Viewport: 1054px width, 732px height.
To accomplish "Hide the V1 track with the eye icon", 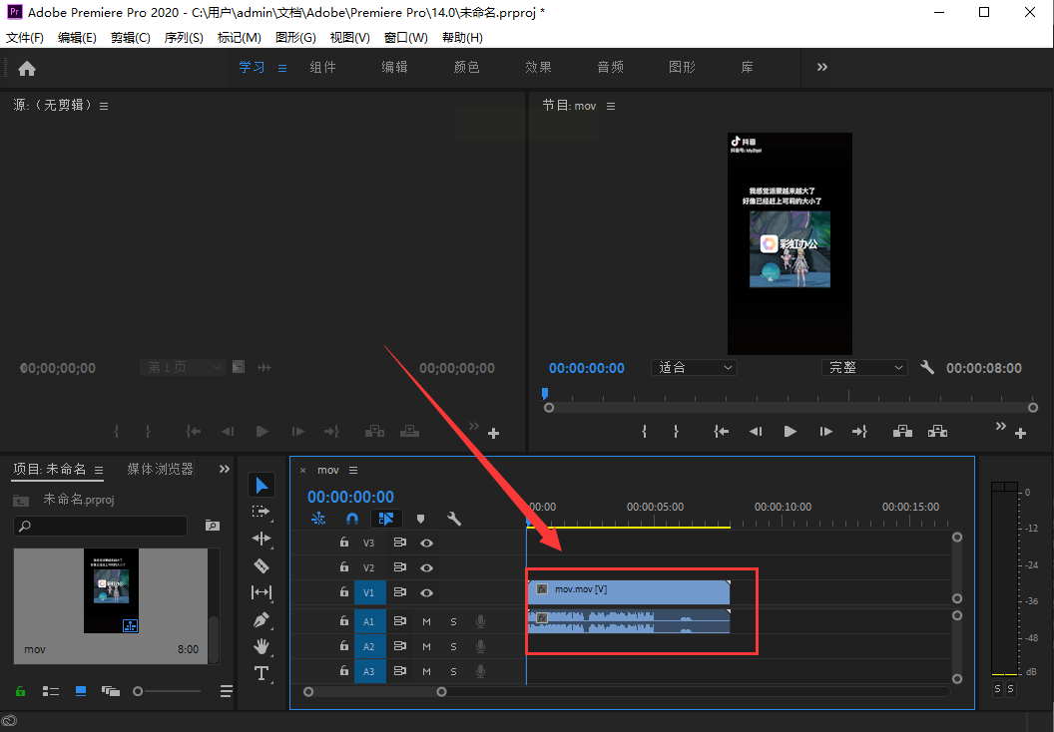I will (426, 592).
